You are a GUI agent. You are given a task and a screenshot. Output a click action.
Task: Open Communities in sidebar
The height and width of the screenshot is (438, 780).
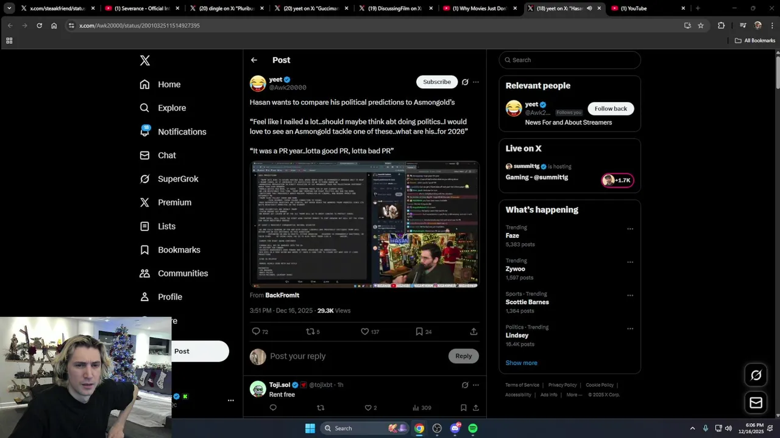(x=174, y=273)
